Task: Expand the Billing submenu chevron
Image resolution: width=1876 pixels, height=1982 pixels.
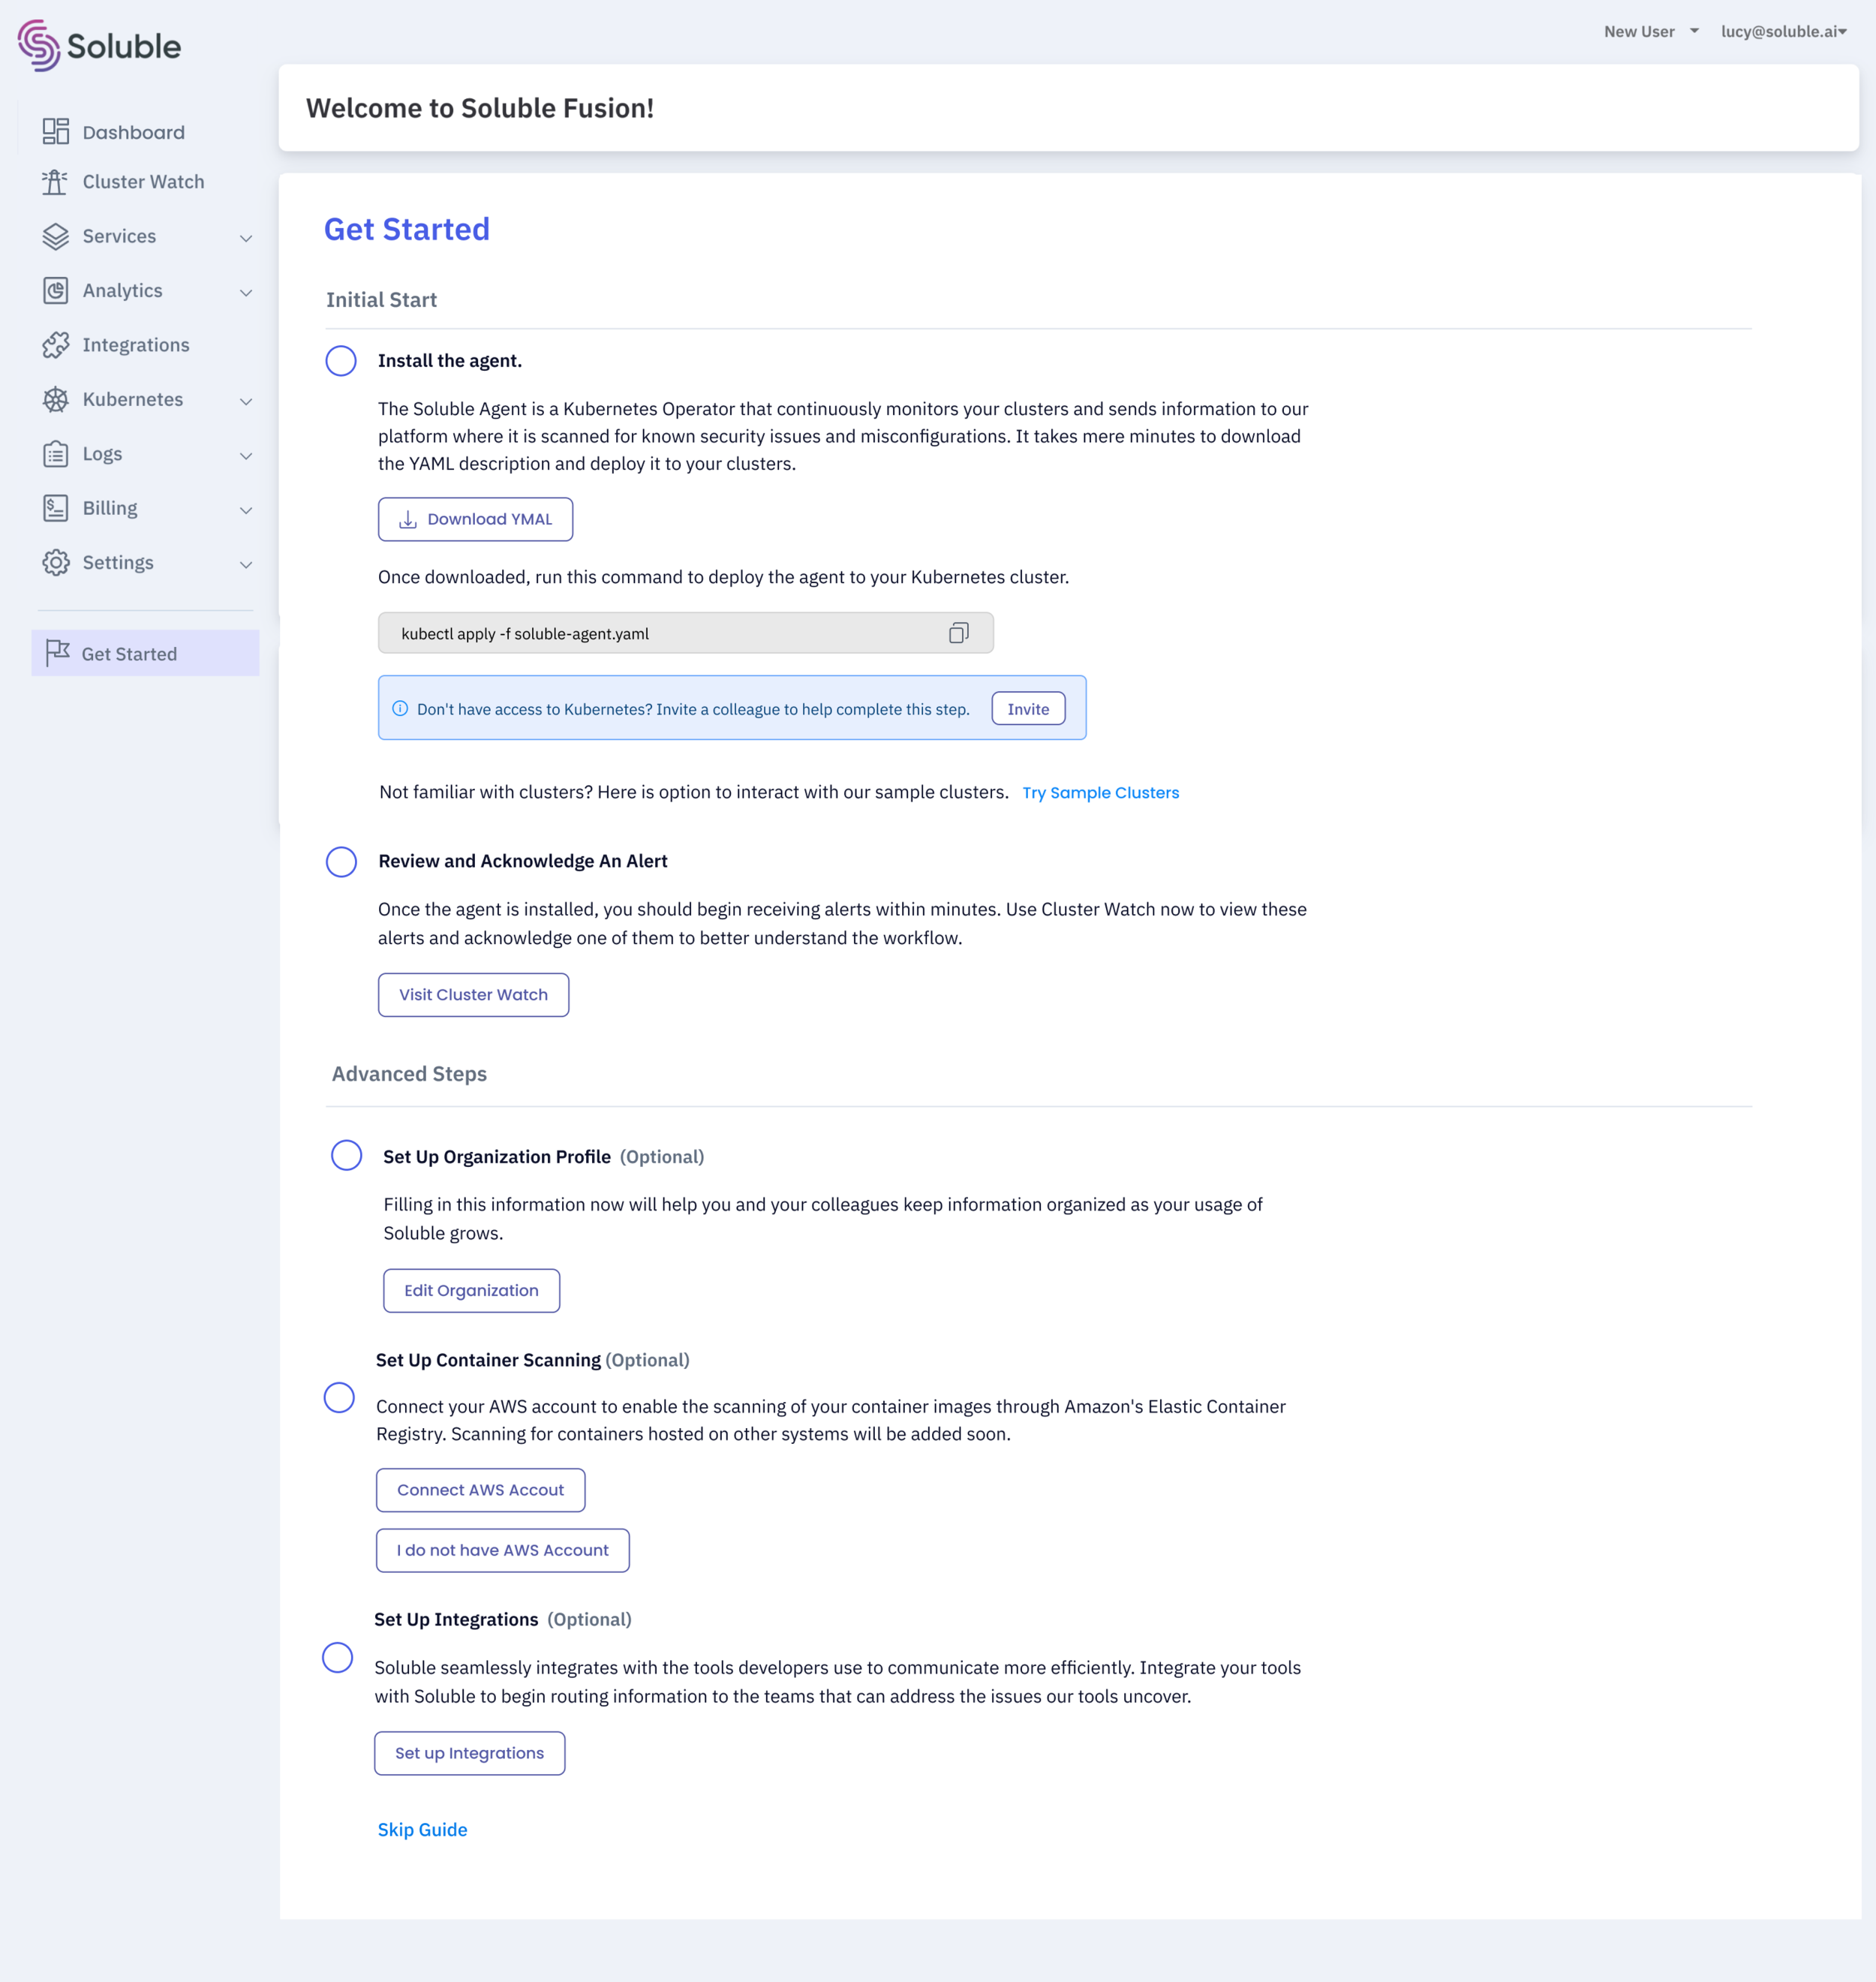Action: pyautogui.click(x=246, y=510)
